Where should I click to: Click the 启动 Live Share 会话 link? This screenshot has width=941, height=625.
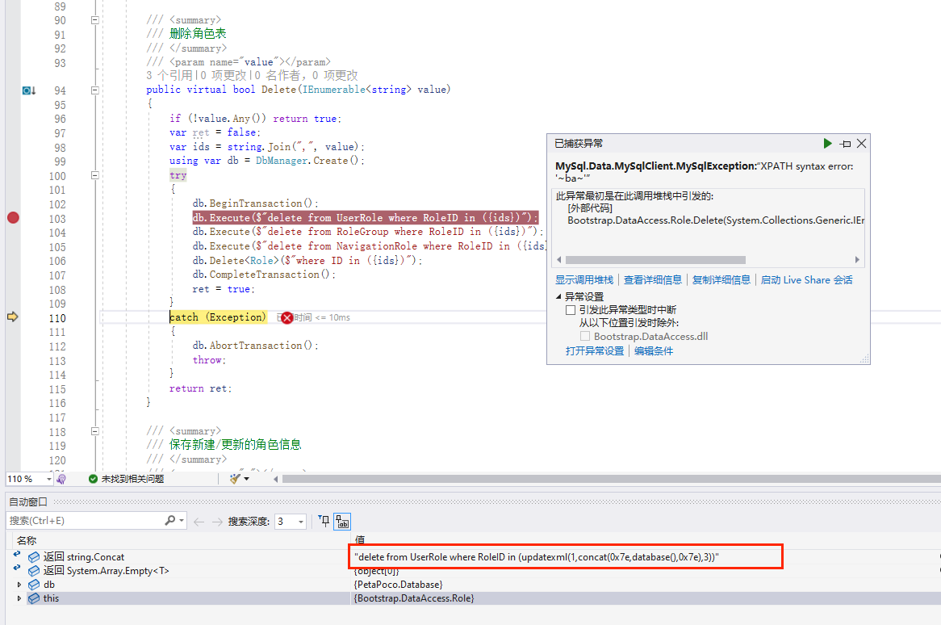(806, 279)
